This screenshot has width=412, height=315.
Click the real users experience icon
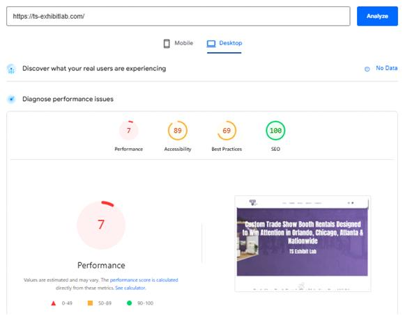[11, 69]
